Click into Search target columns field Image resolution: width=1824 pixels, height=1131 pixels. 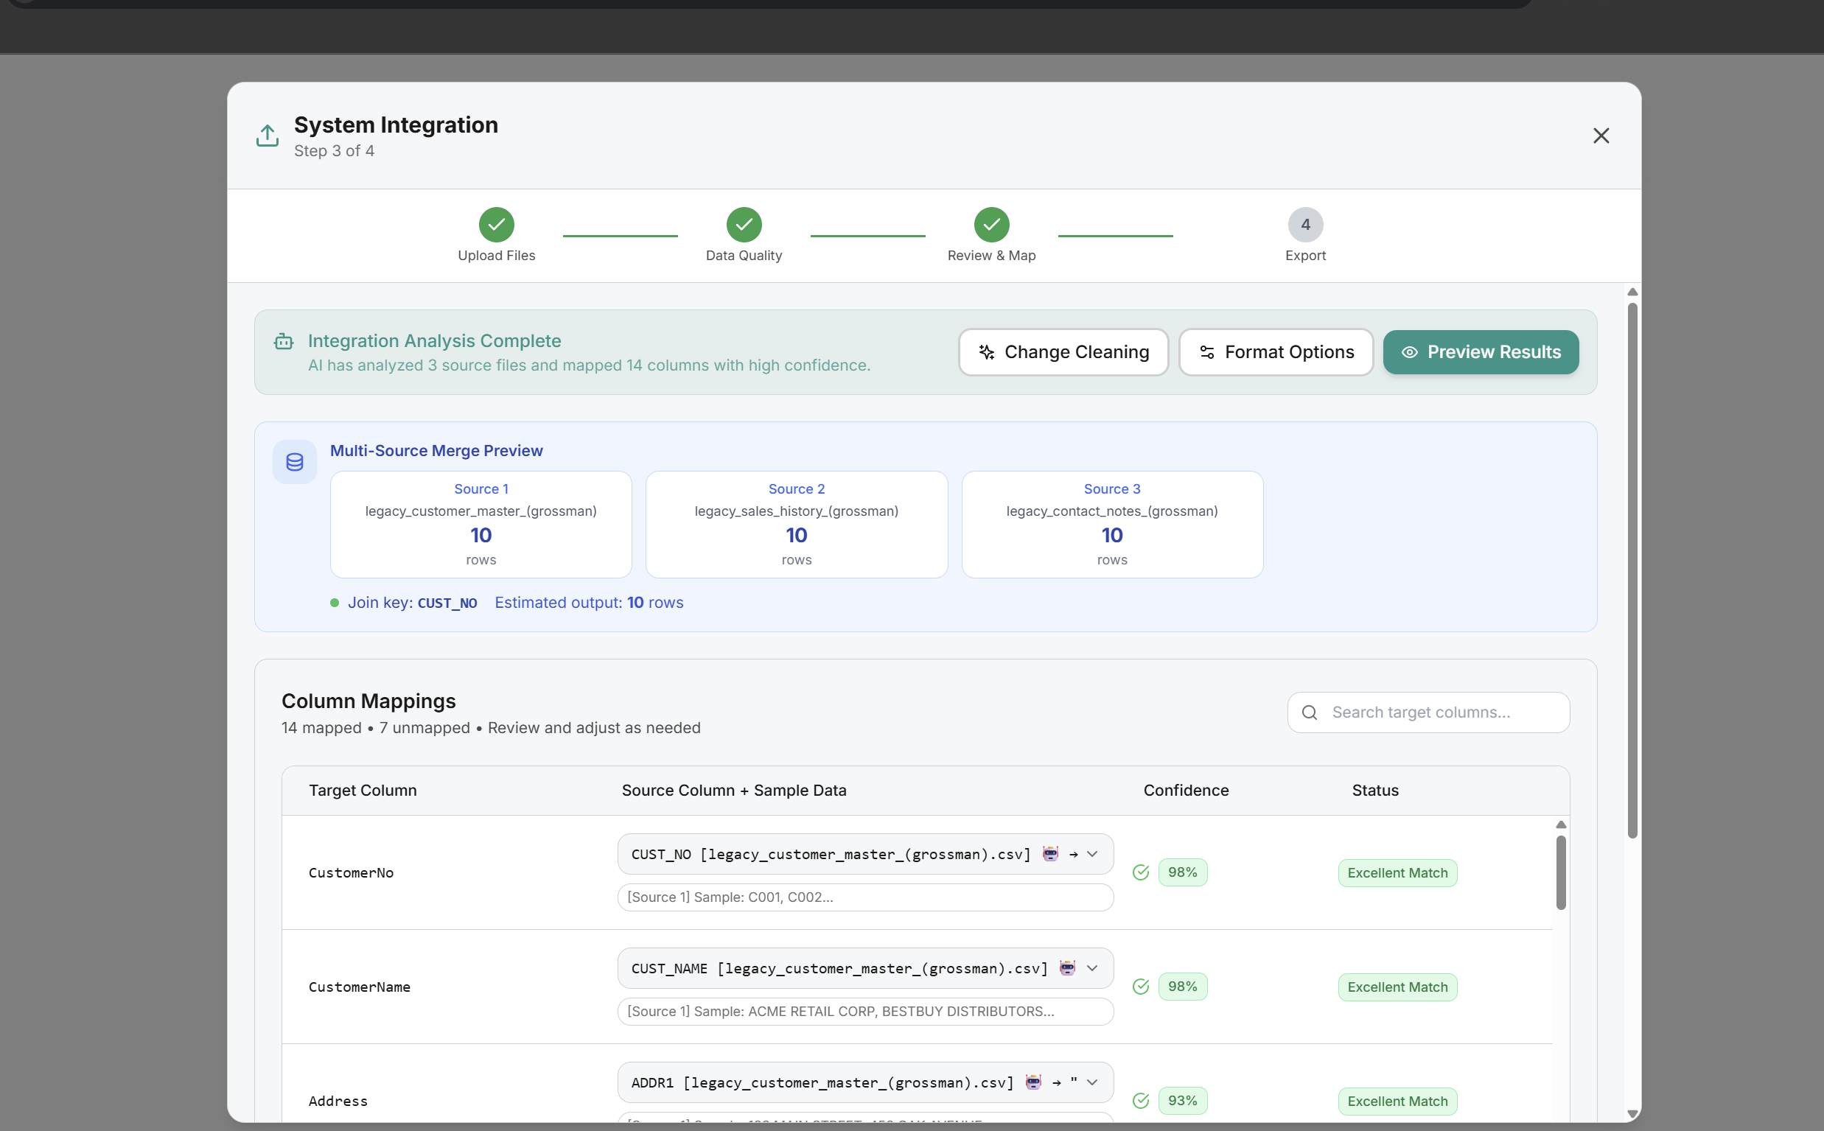(1440, 712)
